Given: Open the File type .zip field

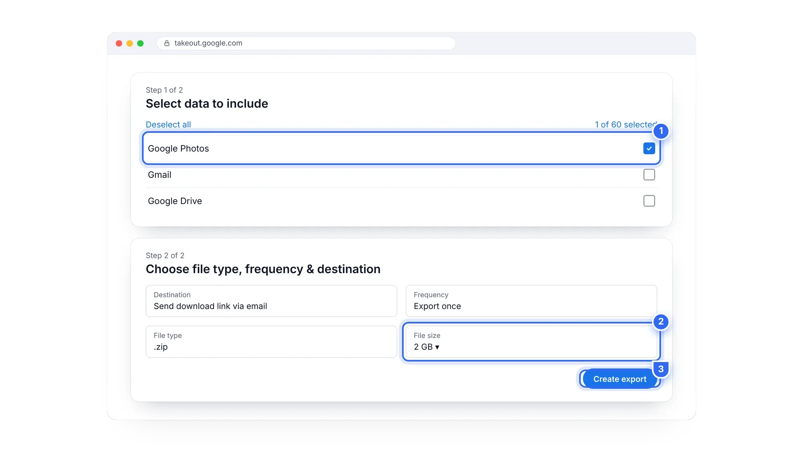Looking at the screenshot, I should [271, 342].
